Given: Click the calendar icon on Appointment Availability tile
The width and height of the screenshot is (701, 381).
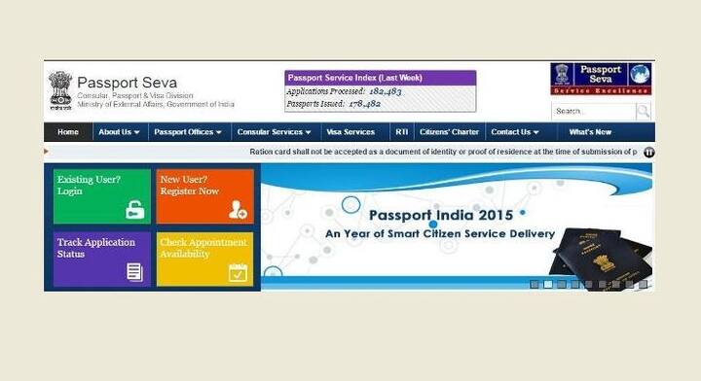Looking at the screenshot, I should (238, 272).
